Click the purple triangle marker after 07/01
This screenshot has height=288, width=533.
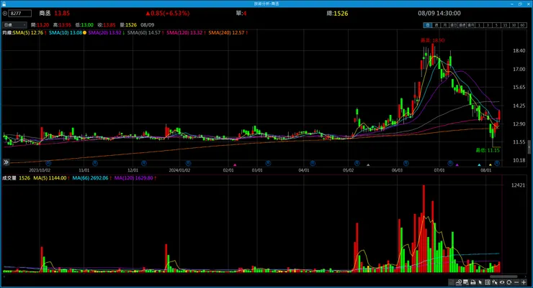click(457, 165)
